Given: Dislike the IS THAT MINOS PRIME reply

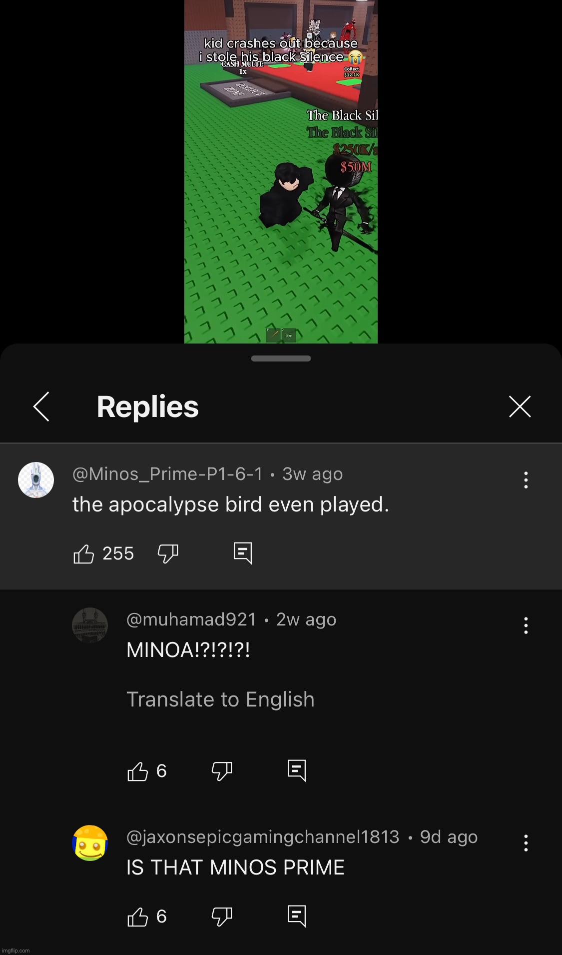Looking at the screenshot, I should tap(222, 916).
